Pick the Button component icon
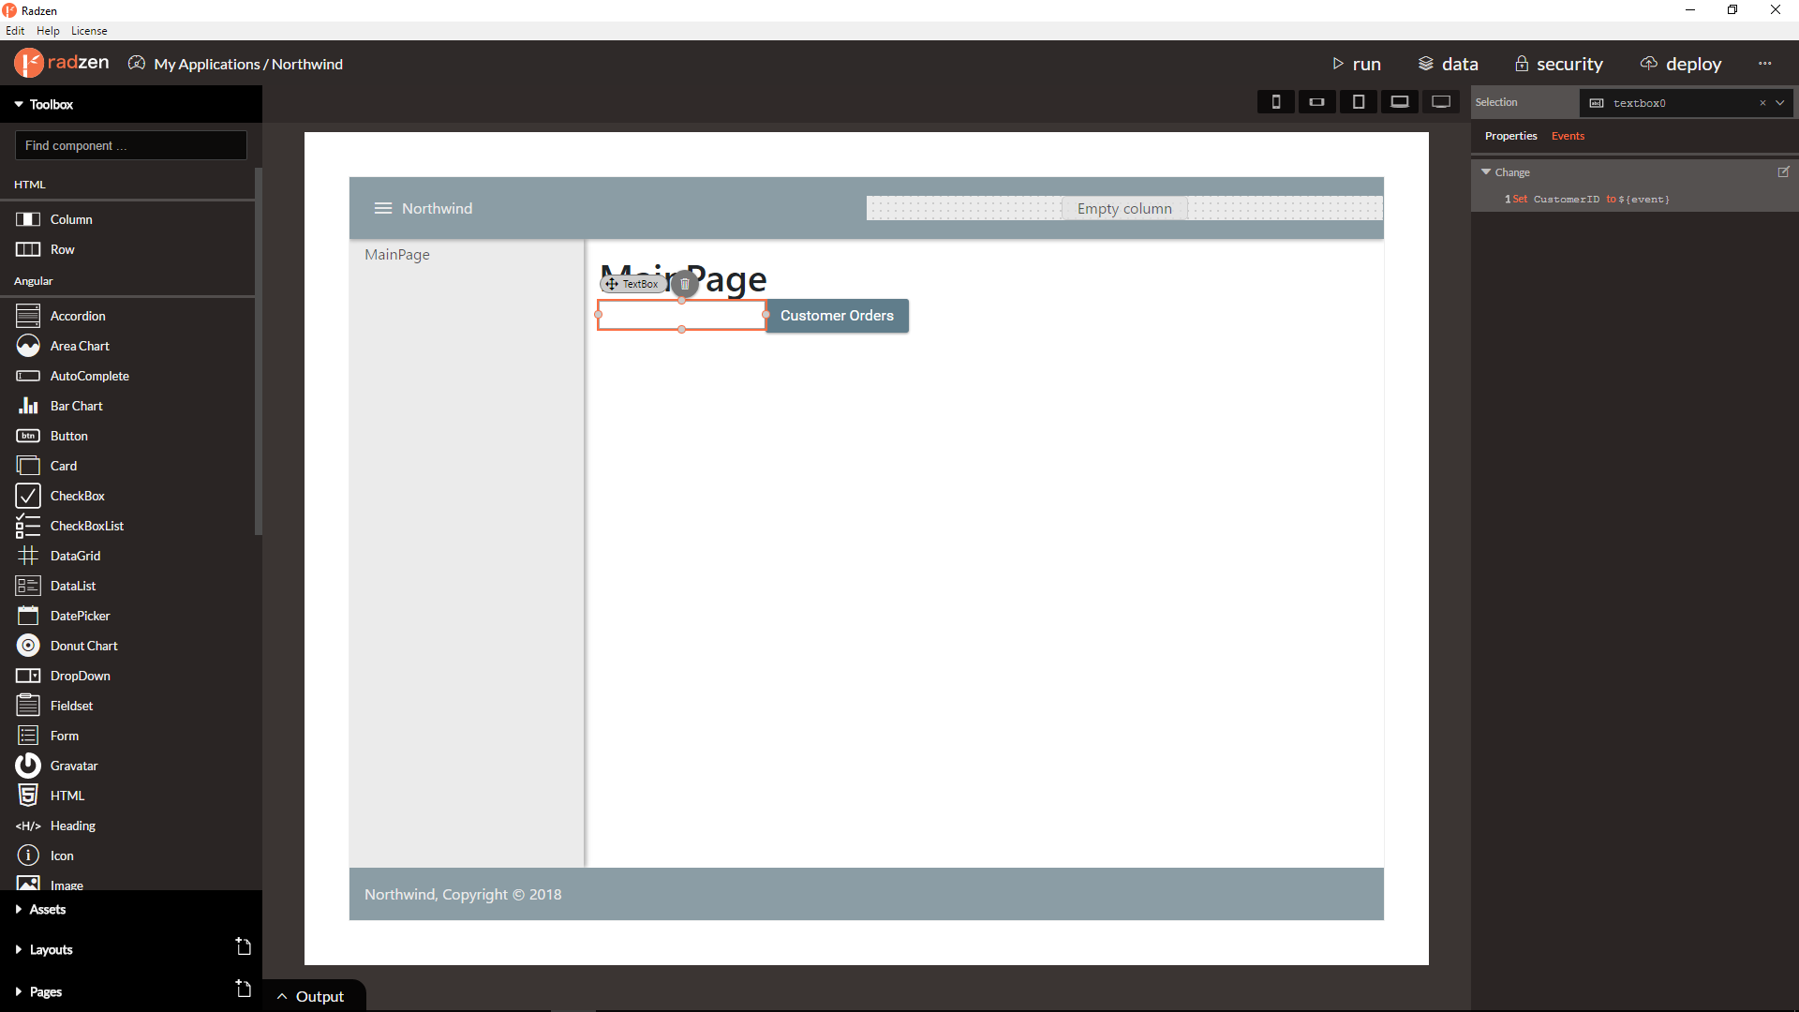Screen dimensions: 1799x1012 click(28, 436)
